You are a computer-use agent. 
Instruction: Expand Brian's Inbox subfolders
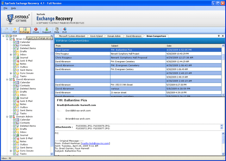(x=11, y=55)
